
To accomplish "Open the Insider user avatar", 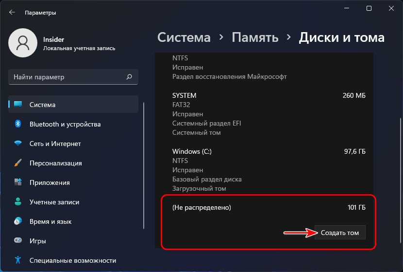I will coord(23,43).
